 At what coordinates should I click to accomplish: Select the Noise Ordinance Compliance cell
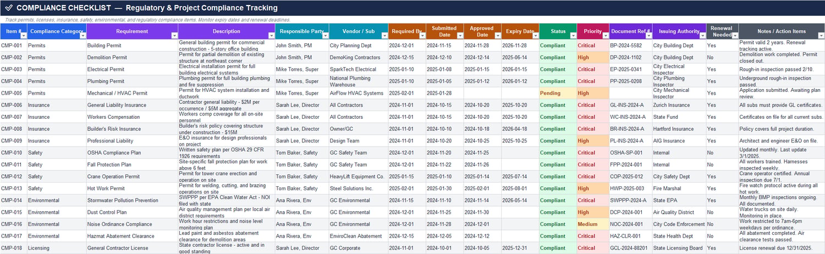coord(132,224)
